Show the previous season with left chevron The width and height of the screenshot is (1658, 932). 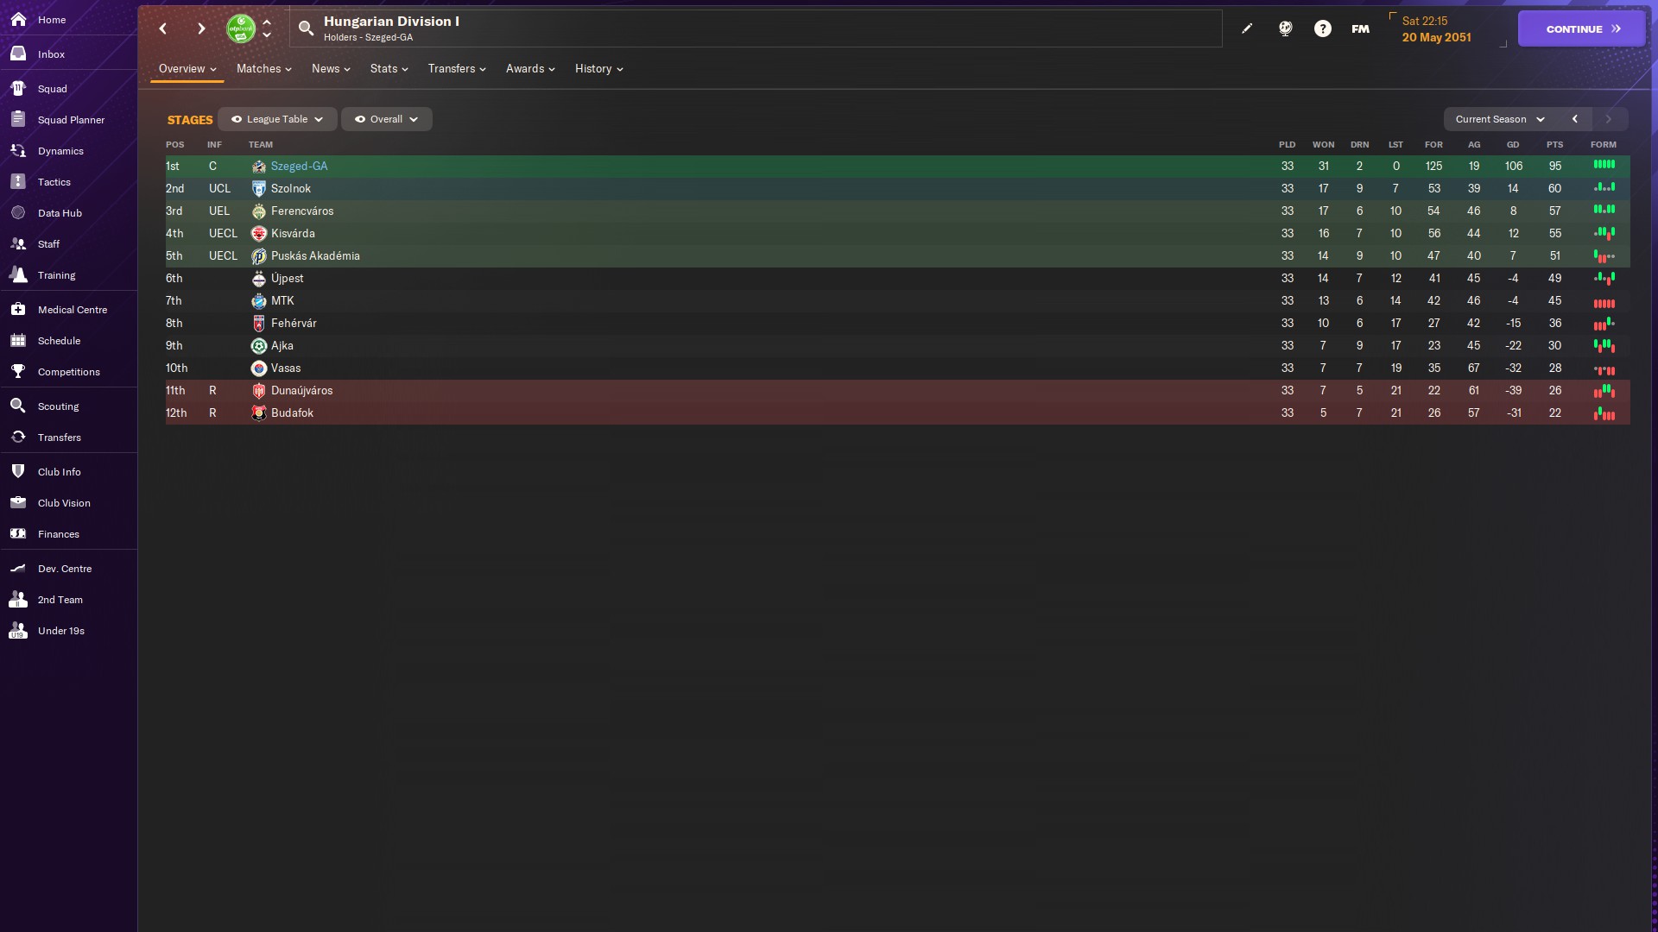1574,119
